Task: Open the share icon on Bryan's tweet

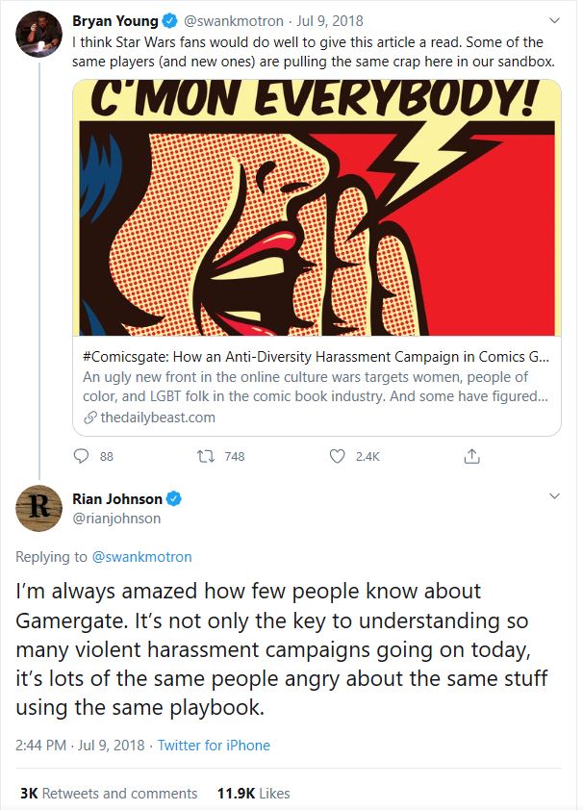Action: point(471,456)
